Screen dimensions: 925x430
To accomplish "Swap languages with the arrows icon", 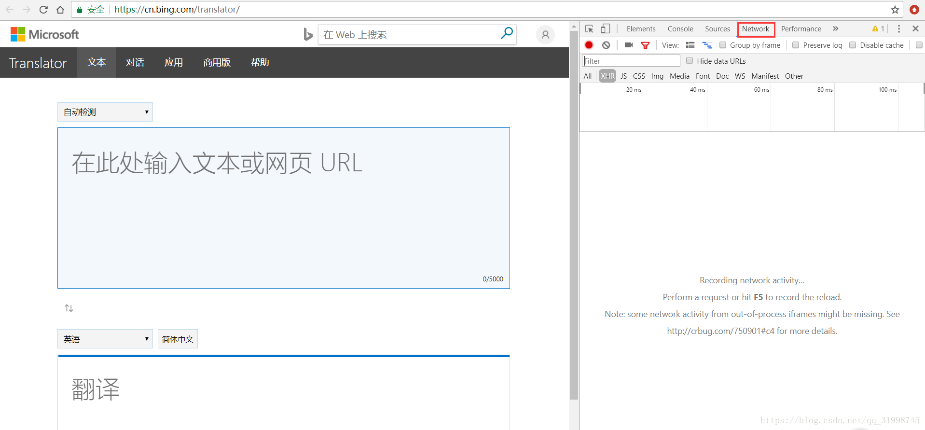I will 69,308.
